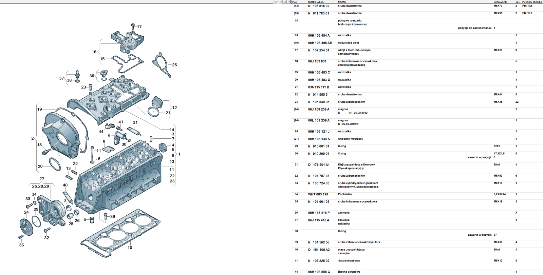Select part number D 176 501 A1
This screenshot has height=275, width=543.
point(319,165)
